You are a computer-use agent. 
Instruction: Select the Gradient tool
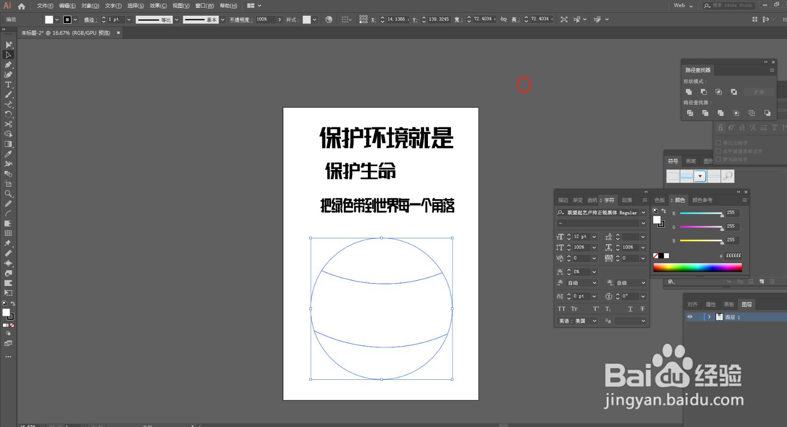click(x=8, y=144)
